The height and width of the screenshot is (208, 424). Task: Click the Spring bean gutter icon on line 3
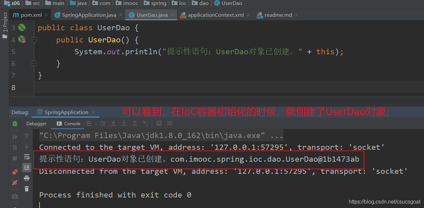(x=22, y=28)
